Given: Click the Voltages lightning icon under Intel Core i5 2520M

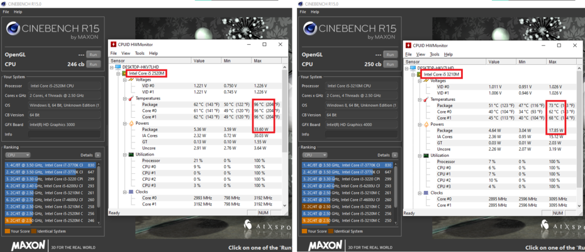Looking at the screenshot, I should click(131, 79).
